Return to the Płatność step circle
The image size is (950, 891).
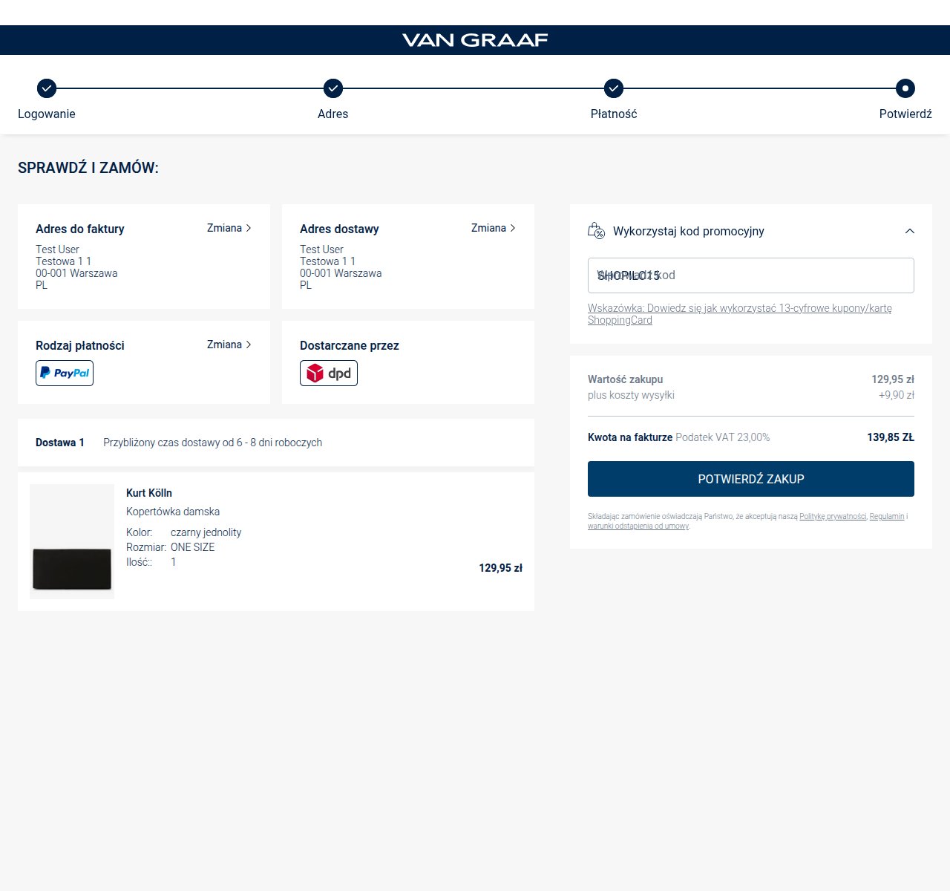614,88
